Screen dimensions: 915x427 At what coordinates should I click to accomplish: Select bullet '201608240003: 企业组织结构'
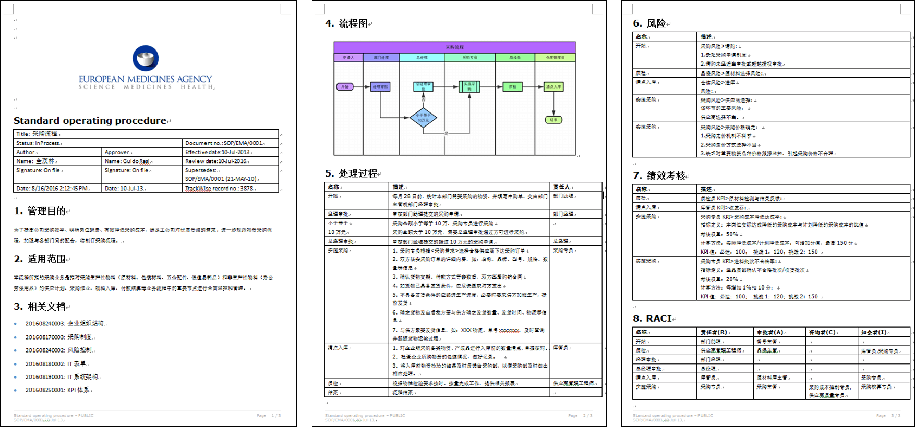coord(65,323)
